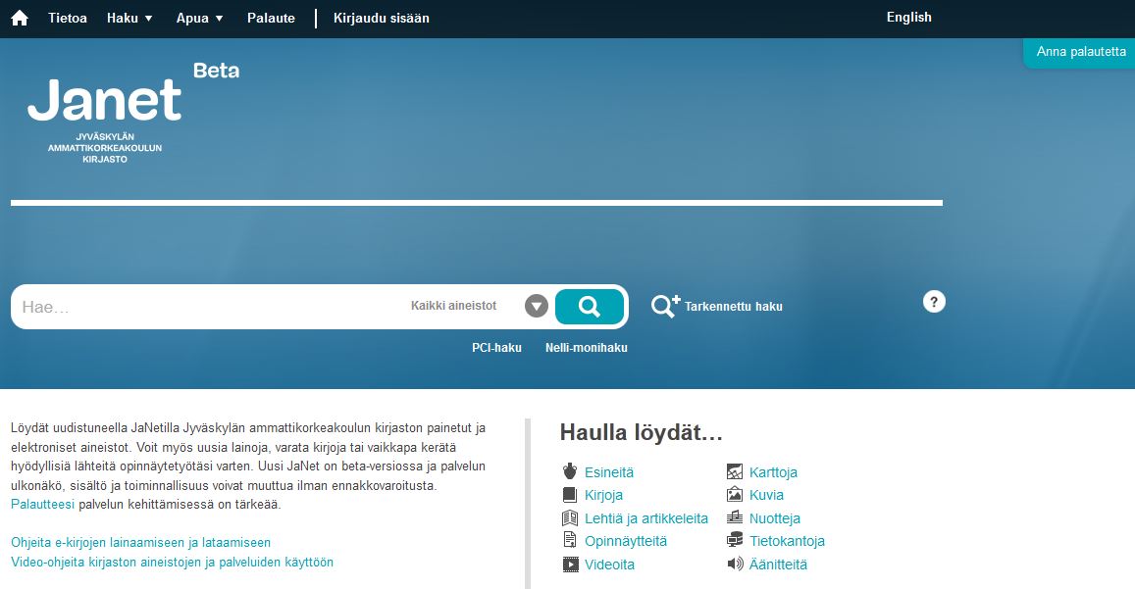This screenshot has width=1135, height=589.
Task: Expand the Apua menu
Action: tap(200, 18)
